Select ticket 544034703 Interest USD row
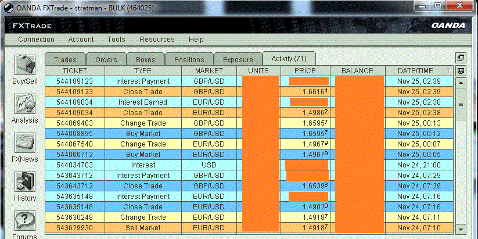478x239 pixels. 249,165
